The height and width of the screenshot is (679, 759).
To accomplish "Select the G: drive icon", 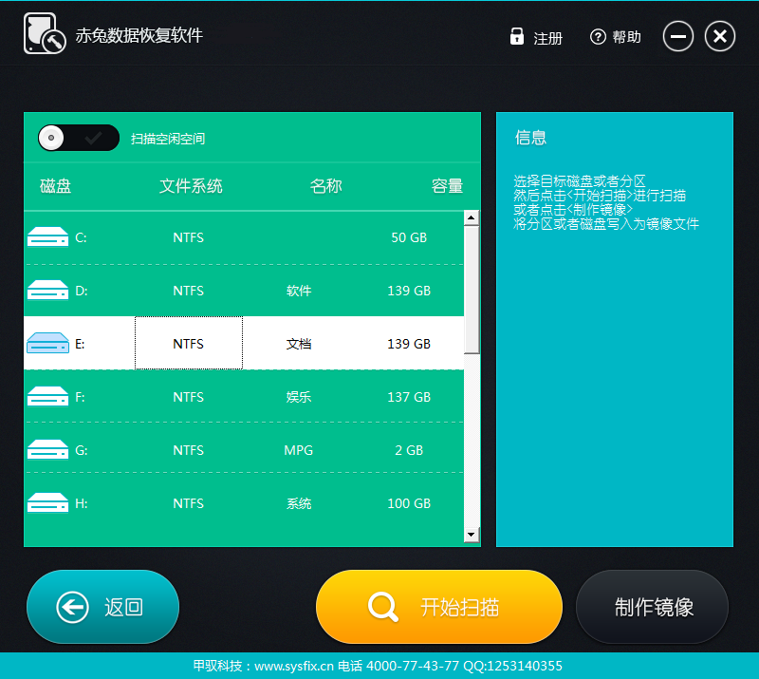I will coord(48,450).
